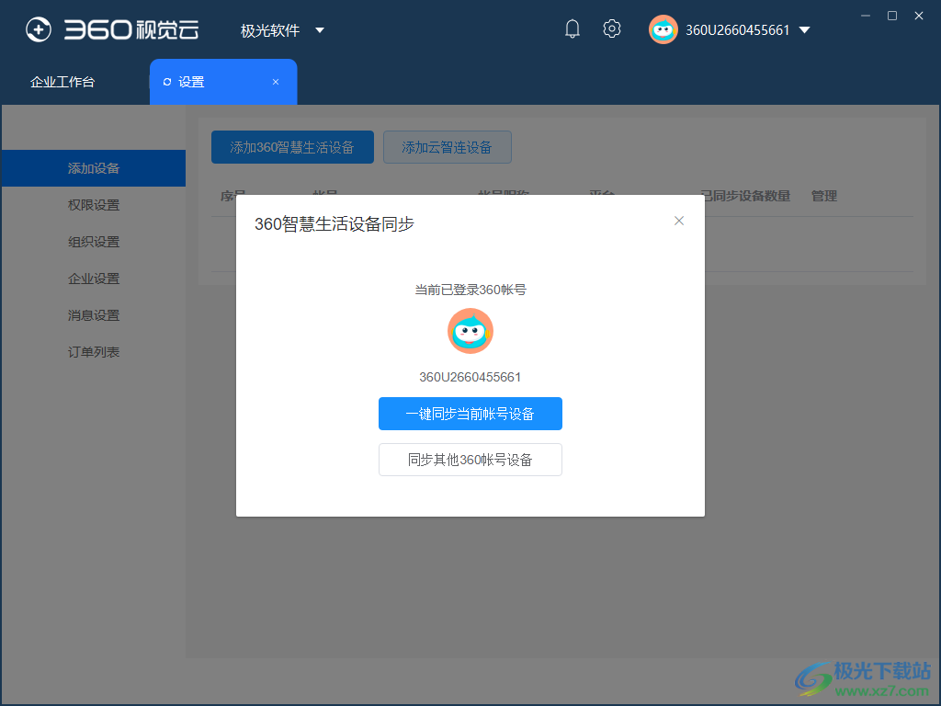Click the 360U2660455661 username in header
Image resolution: width=941 pixels, height=706 pixels.
[738, 30]
